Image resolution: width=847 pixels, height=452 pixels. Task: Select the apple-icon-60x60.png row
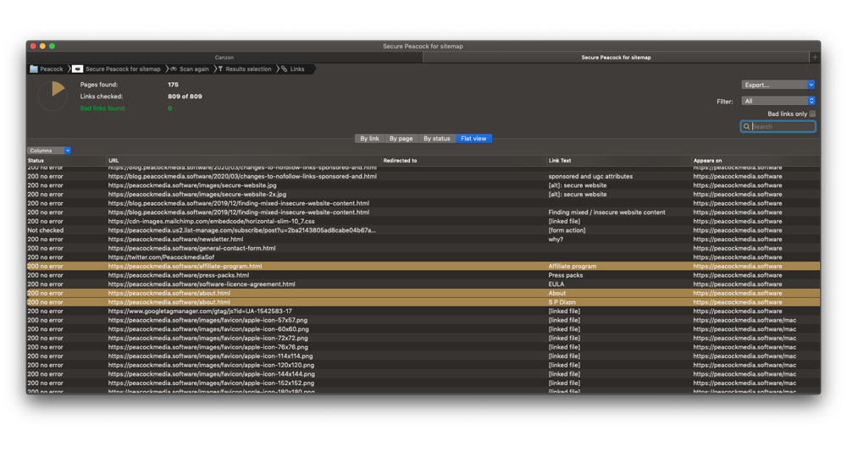(423, 329)
